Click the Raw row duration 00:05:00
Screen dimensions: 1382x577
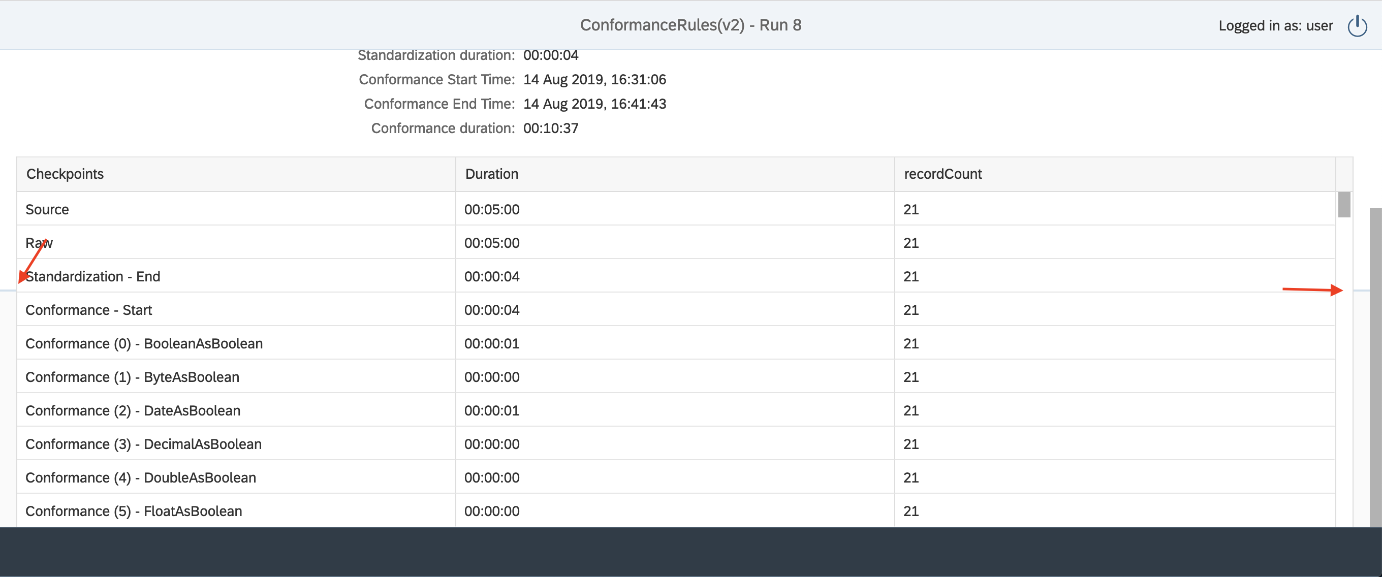pos(492,243)
